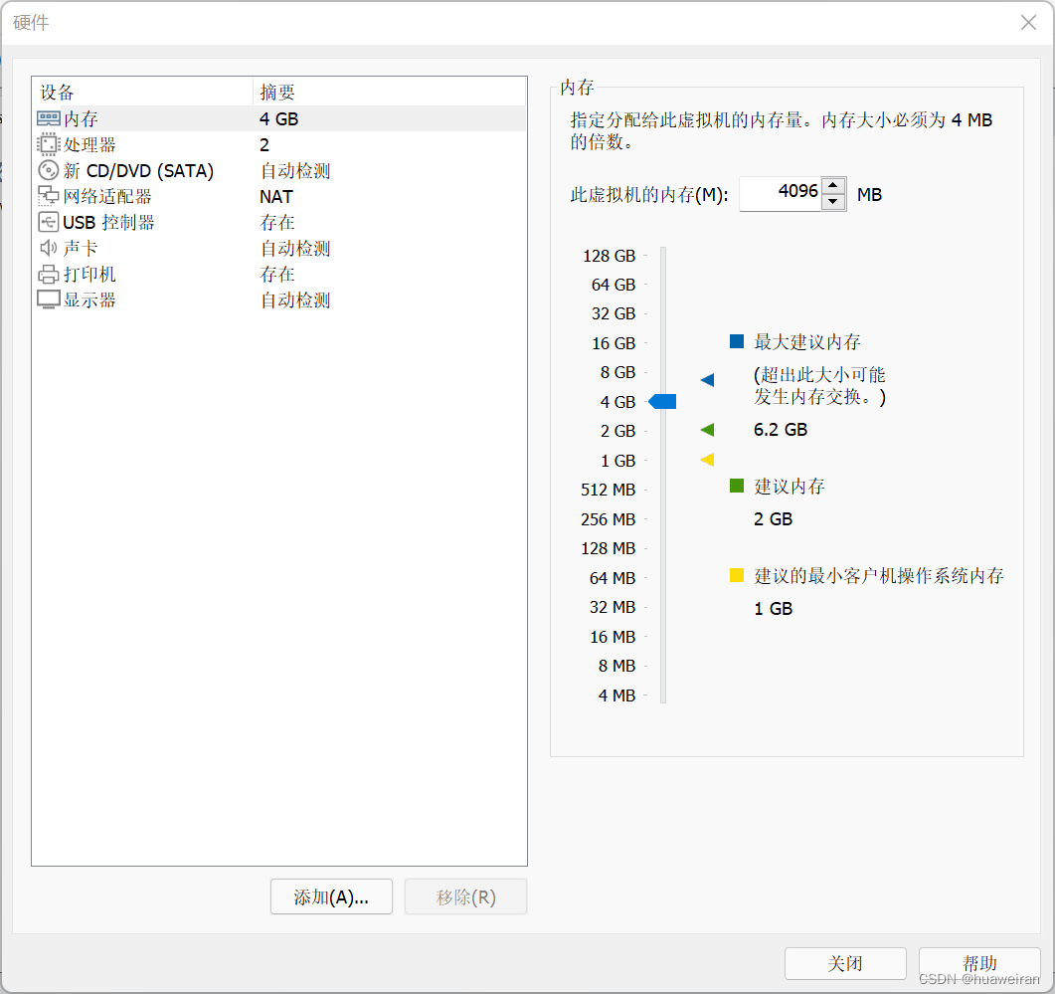Viewport: 1055px width, 994px height.
Task: Click the USB controller (USB 控制器) icon
Action: click(49, 222)
